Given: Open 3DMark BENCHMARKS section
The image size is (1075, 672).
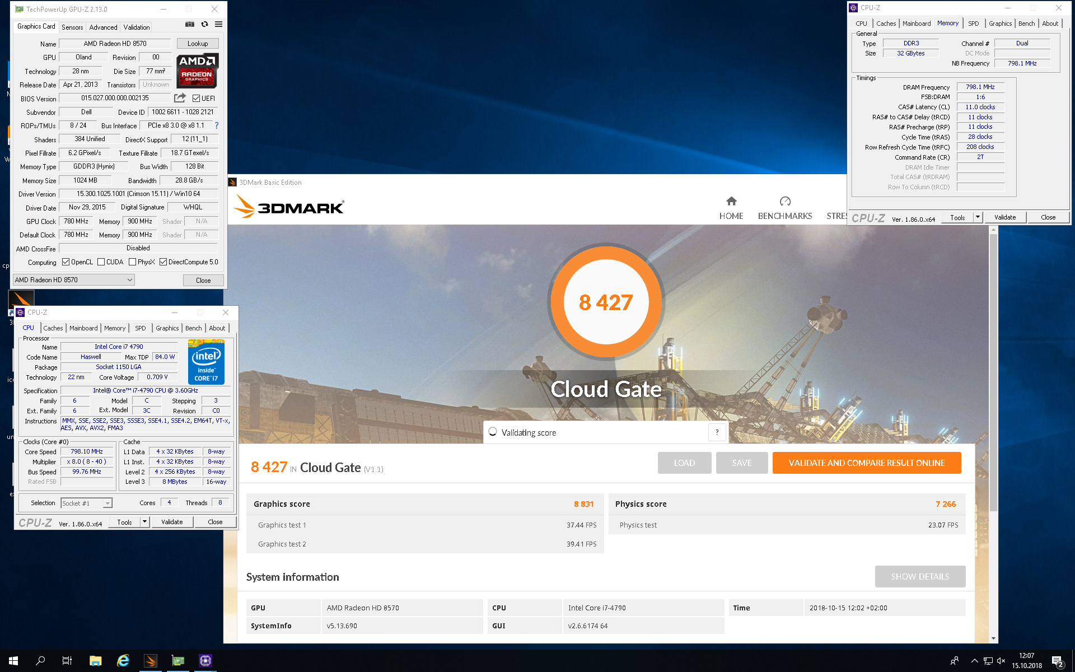Looking at the screenshot, I should pos(785,208).
